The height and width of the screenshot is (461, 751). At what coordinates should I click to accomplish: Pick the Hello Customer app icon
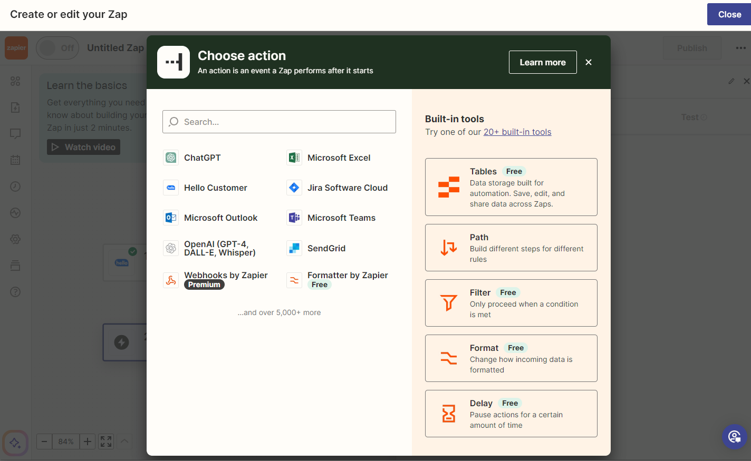click(171, 188)
